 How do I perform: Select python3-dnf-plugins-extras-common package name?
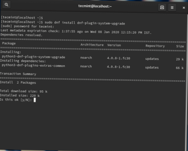click(33, 66)
